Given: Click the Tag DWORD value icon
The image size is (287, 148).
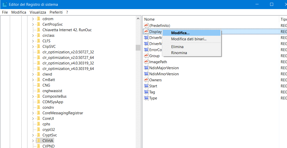Looking at the screenshot, I should click(146, 92).
